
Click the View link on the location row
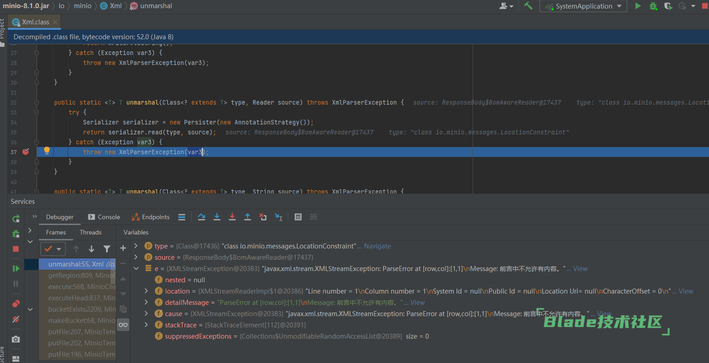click(686, 291)
